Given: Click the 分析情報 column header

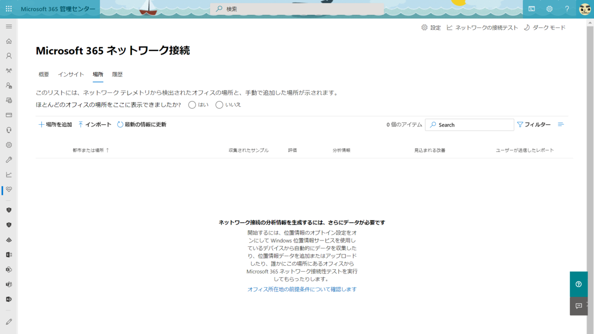Looking at the screenshot, I should (342, 150).
